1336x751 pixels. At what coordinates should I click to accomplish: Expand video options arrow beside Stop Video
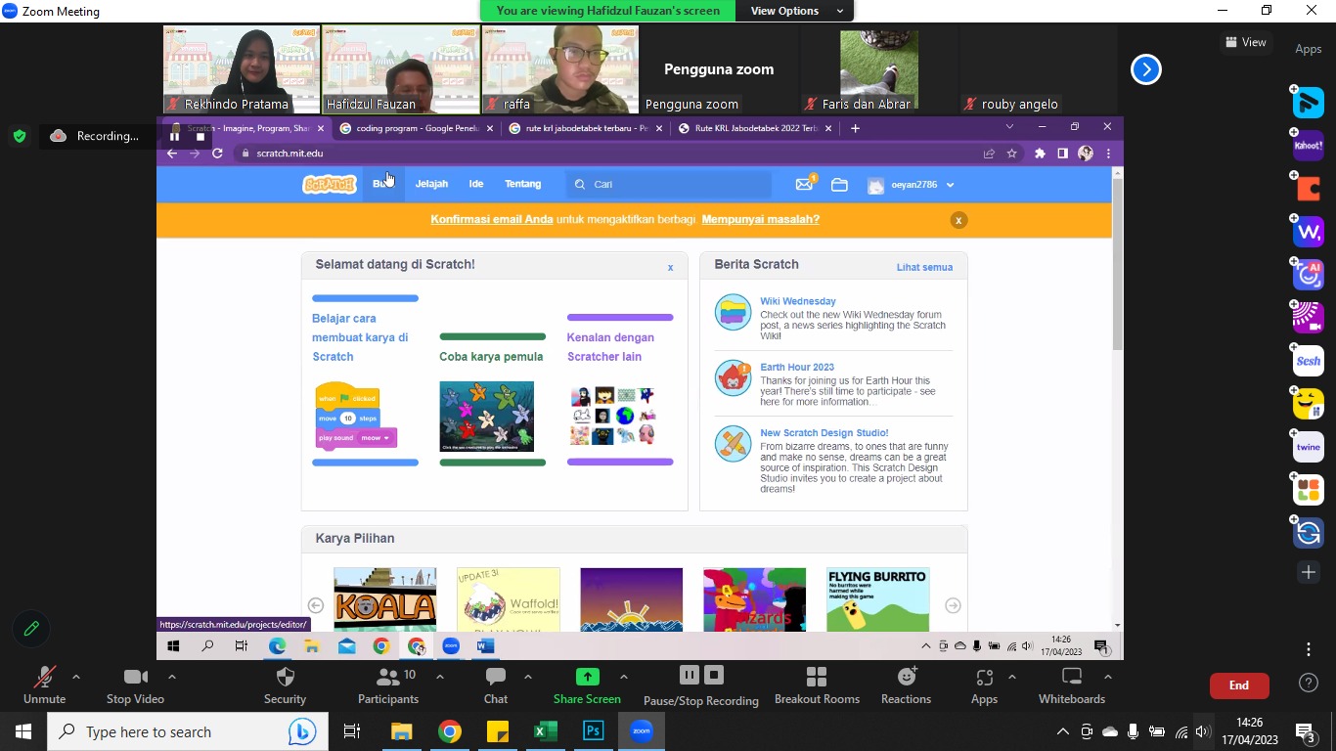172,677
